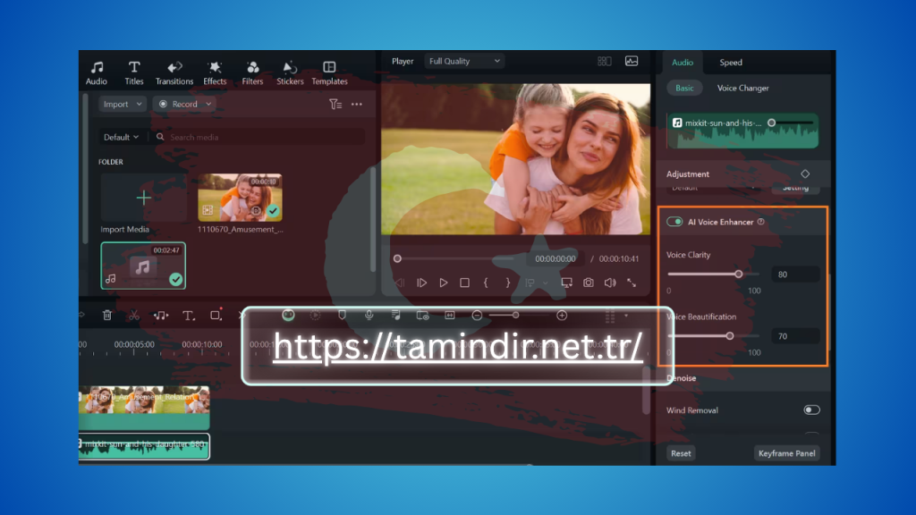The width and height of the screenshot is (916, 515).
Task: Stop playback with the square button
Action: [x=464, y=283]
